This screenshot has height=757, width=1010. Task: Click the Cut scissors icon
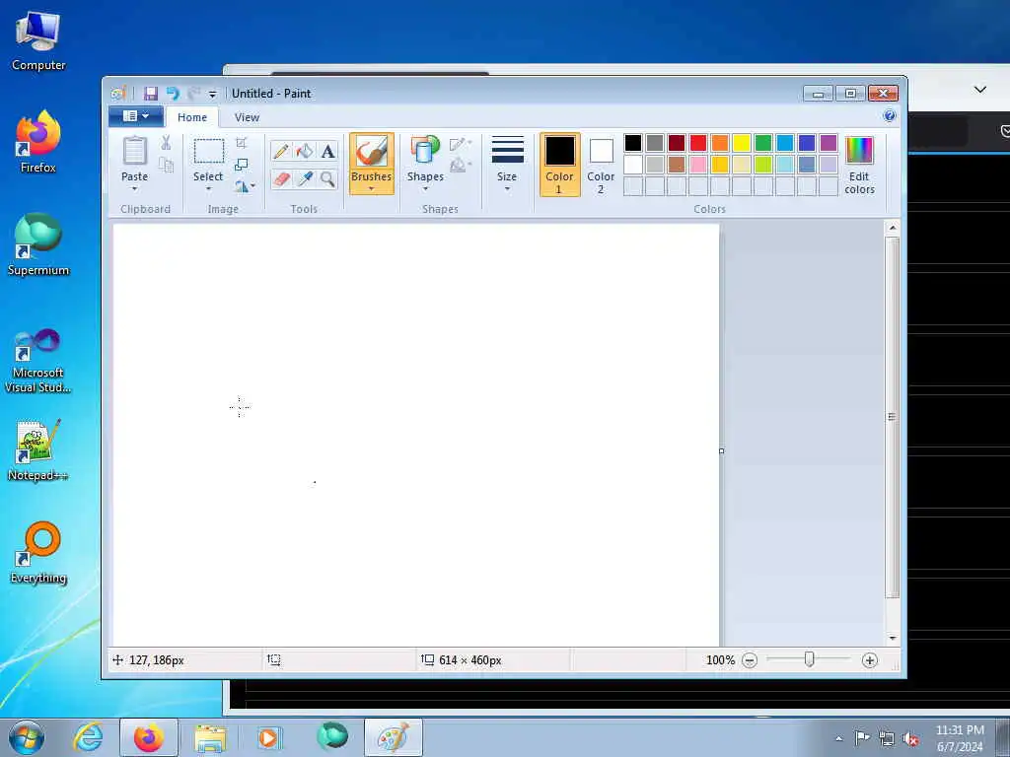pyautogui.click(x=166, y=143)
